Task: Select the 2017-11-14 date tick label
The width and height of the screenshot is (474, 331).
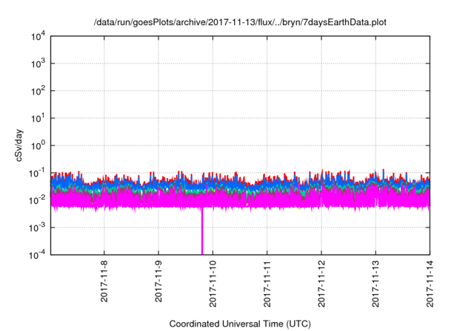Action: click(x=430, y=284)
